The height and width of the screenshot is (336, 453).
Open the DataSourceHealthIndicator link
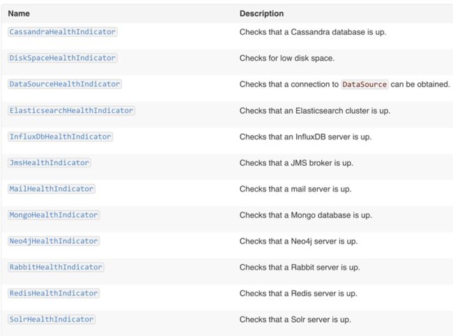click(65, 84)
